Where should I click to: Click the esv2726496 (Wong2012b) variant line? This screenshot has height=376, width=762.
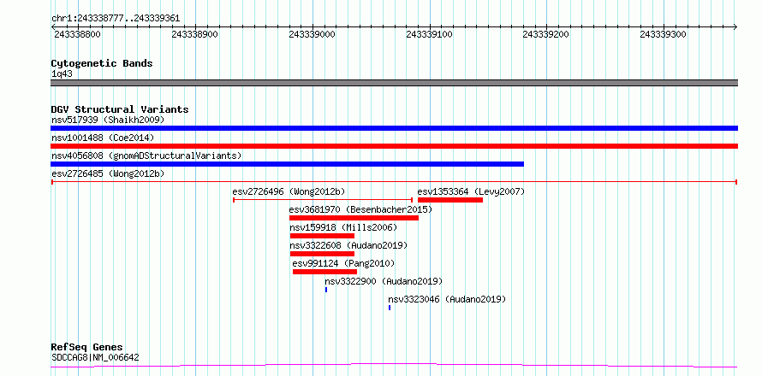[x=323, y=200]
